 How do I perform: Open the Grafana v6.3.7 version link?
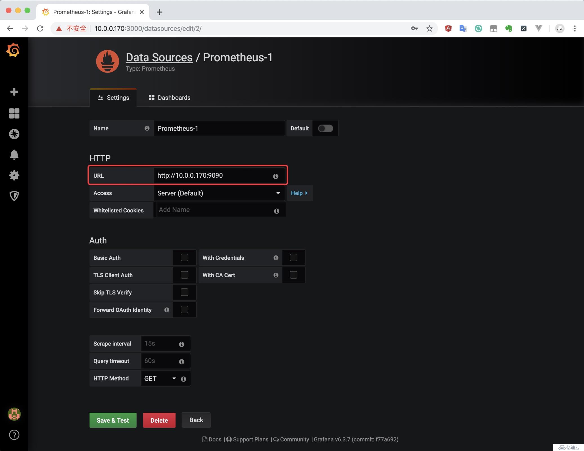click(x=356, y=439)
